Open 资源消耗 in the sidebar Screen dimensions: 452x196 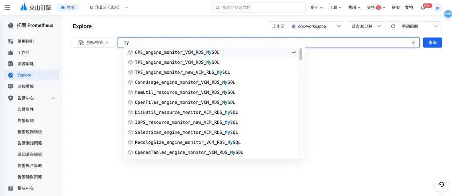click(x=26, y=64)
